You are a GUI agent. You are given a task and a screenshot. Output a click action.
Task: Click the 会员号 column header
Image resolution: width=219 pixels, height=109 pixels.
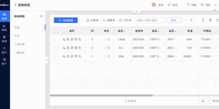(139, 31)
